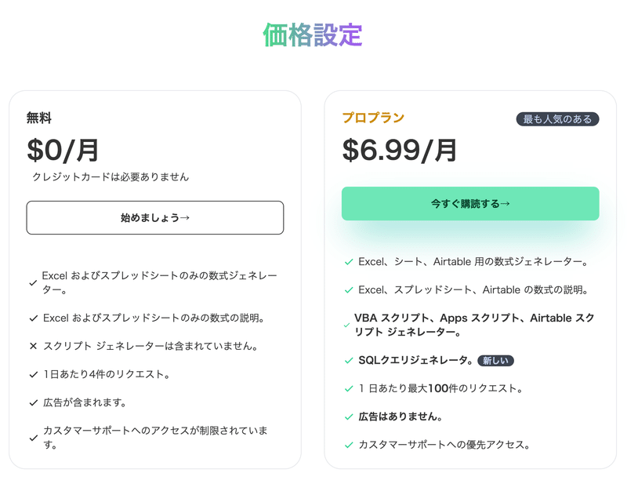The height and width of the screenshot is (484, 627).
Task: Click the 価格設定 page heading
Action: [313, 35]
